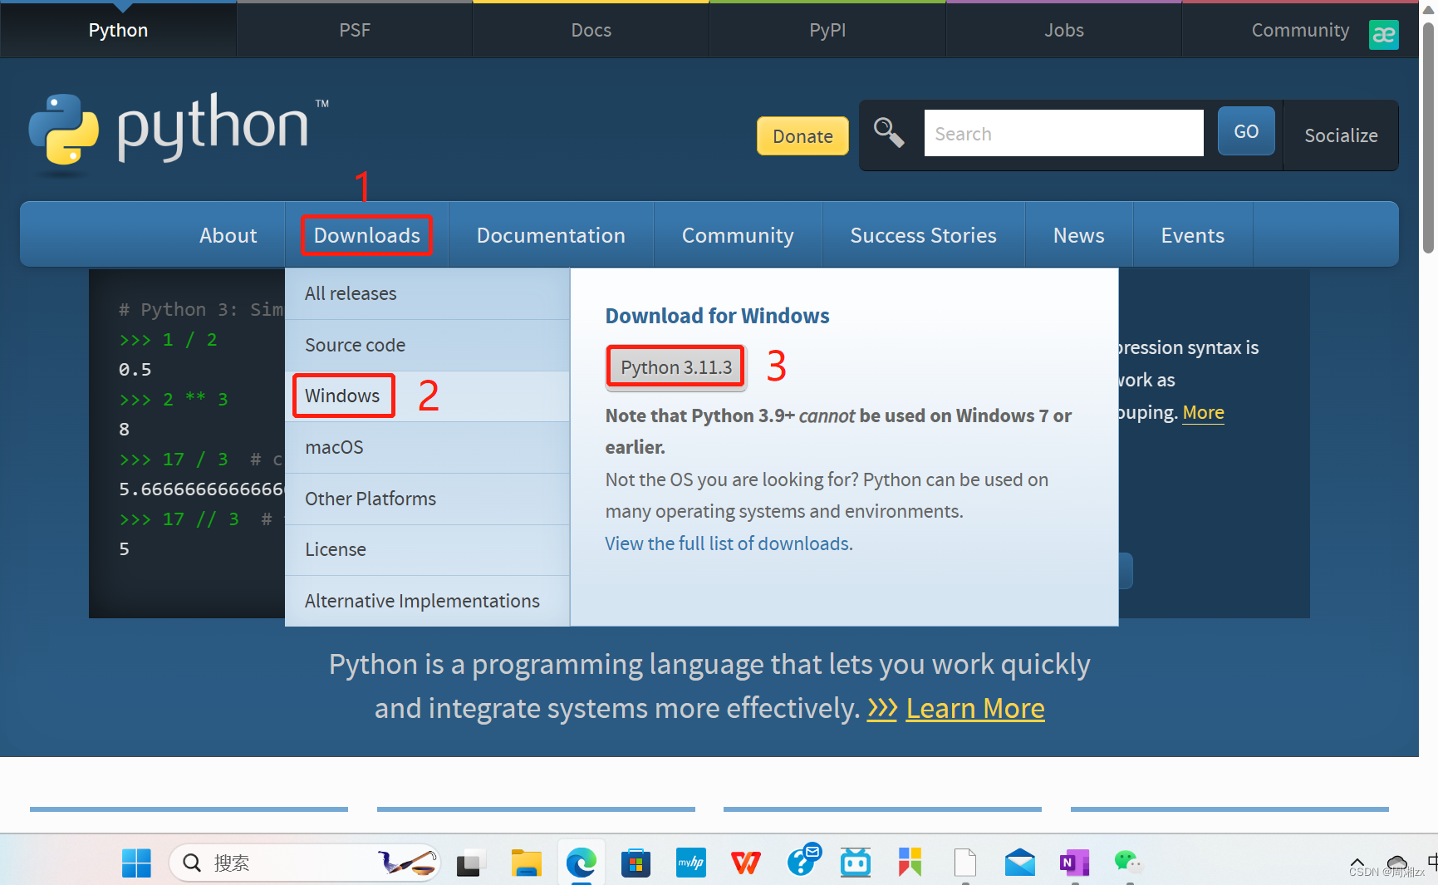Open Microsoft Edge from the taskbar
Image resolution: width=1438 pixels, height=885 pixels.
(x=581, y=863)
